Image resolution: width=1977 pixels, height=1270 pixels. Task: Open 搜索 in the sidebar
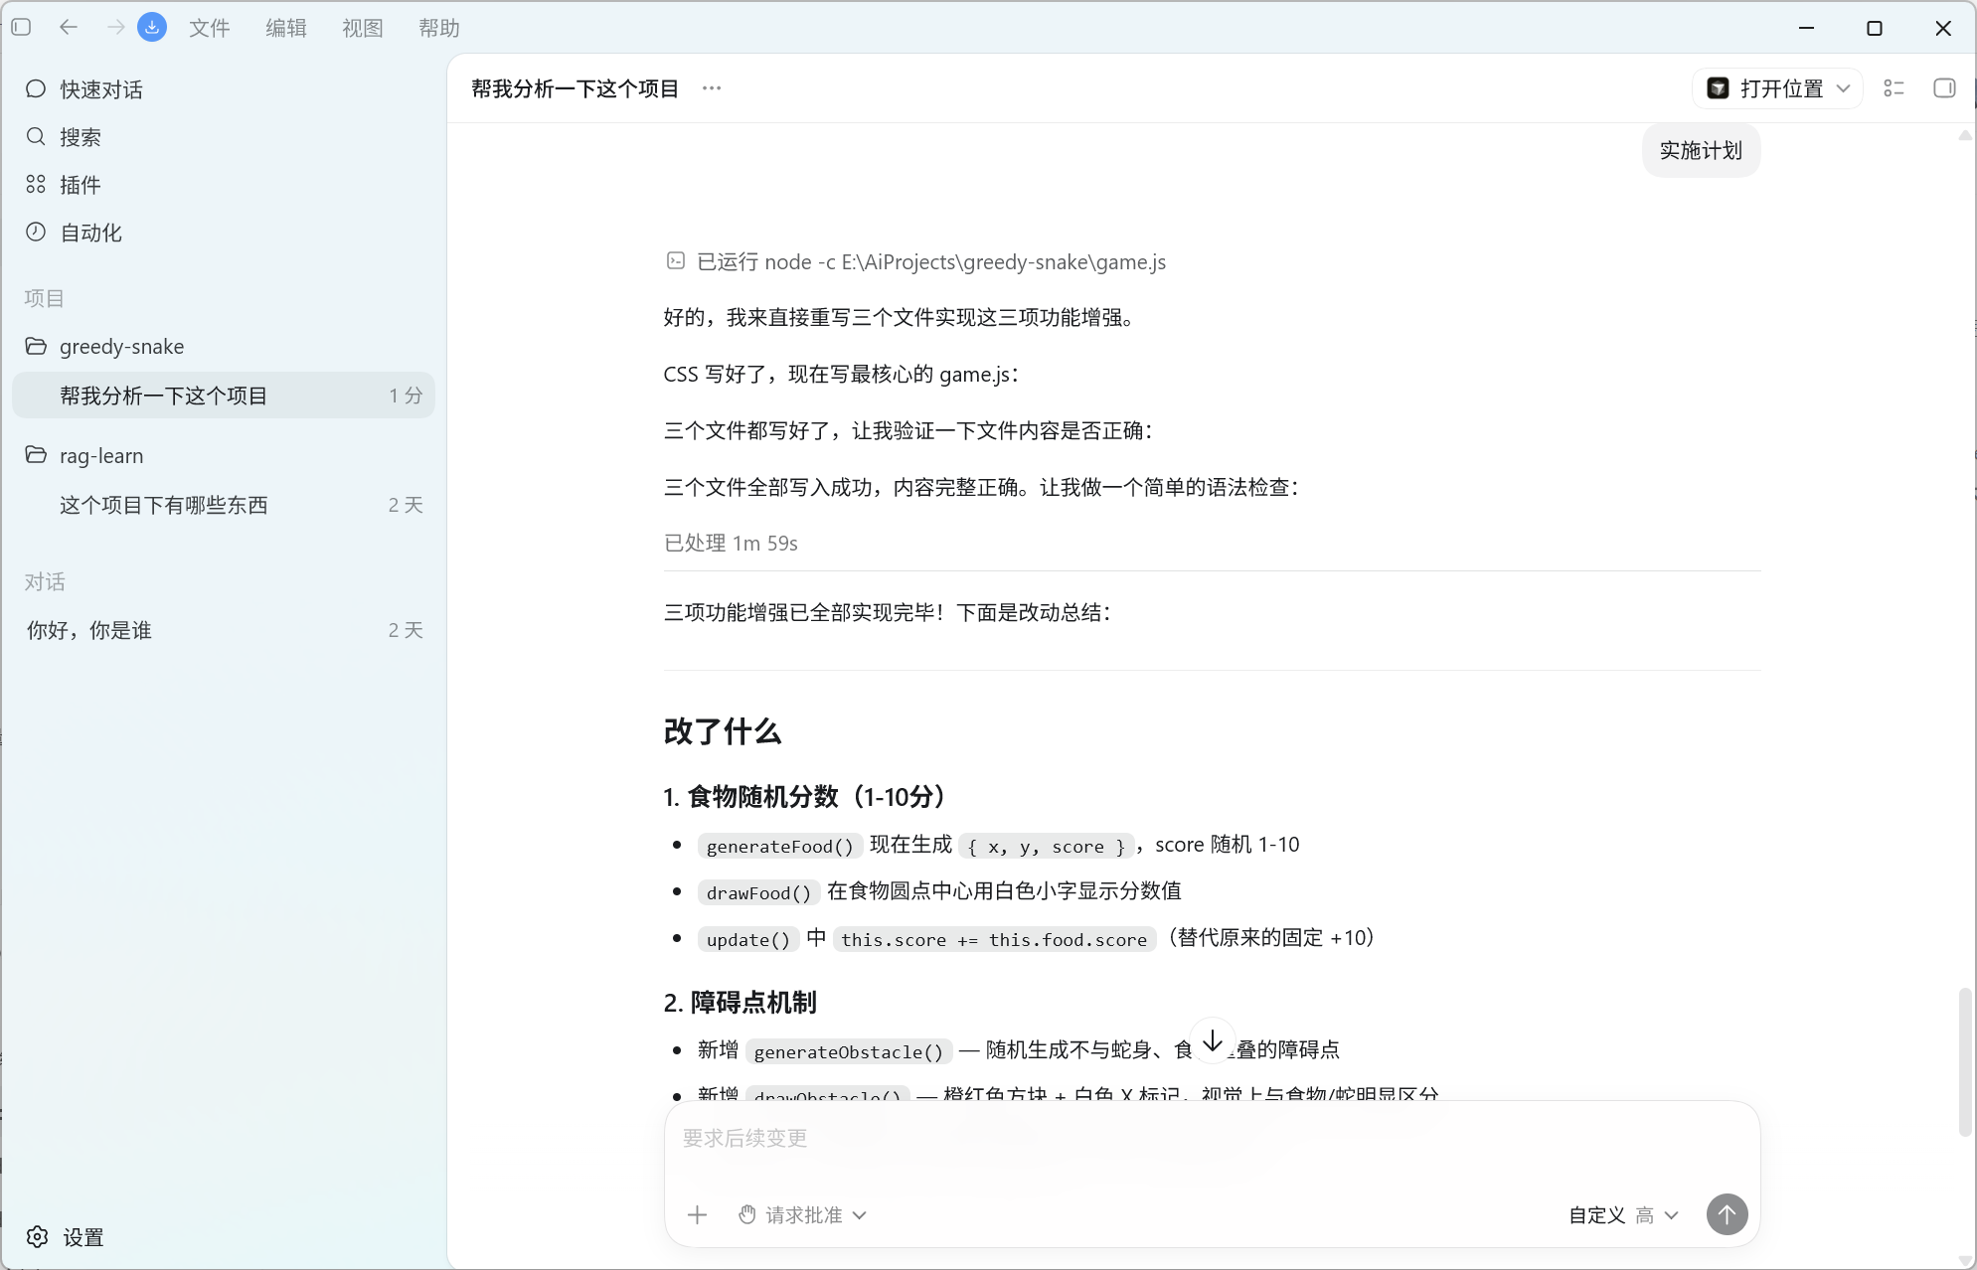(224, 137)
